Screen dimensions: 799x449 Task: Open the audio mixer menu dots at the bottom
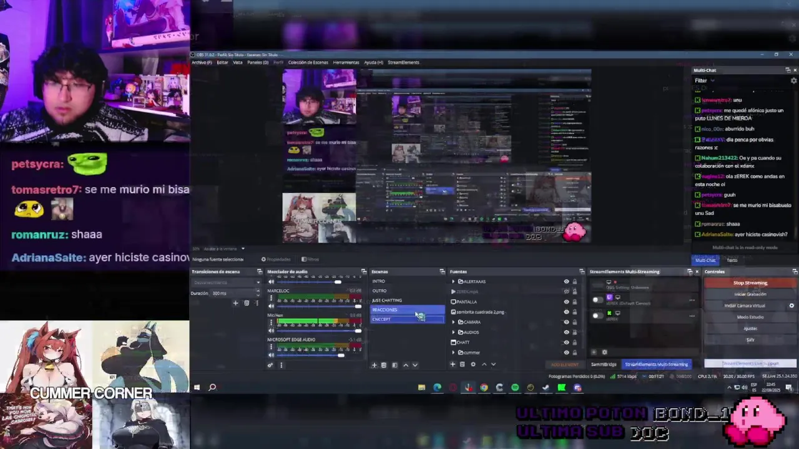(x=281, y=365)
